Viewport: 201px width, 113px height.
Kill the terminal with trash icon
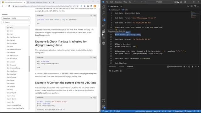(193, 67)
